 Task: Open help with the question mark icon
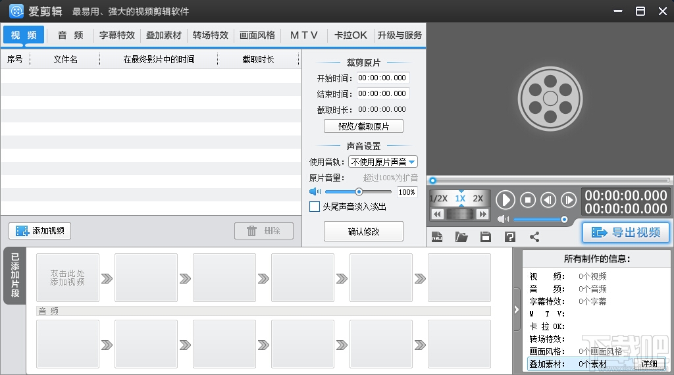click(510, 237)
